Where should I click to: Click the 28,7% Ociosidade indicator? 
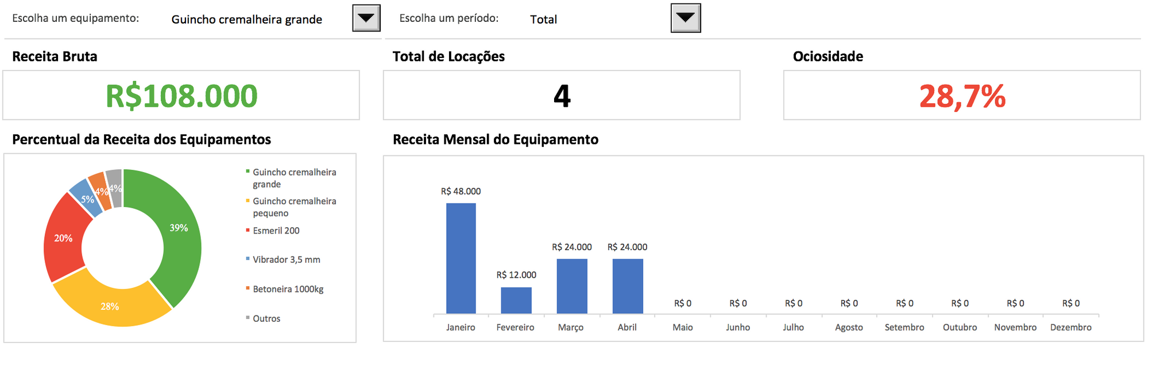coord(962,96)
